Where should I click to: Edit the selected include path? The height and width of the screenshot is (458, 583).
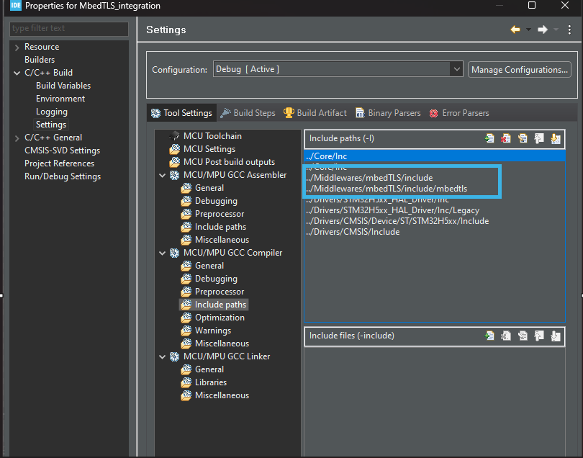point(523,138)
